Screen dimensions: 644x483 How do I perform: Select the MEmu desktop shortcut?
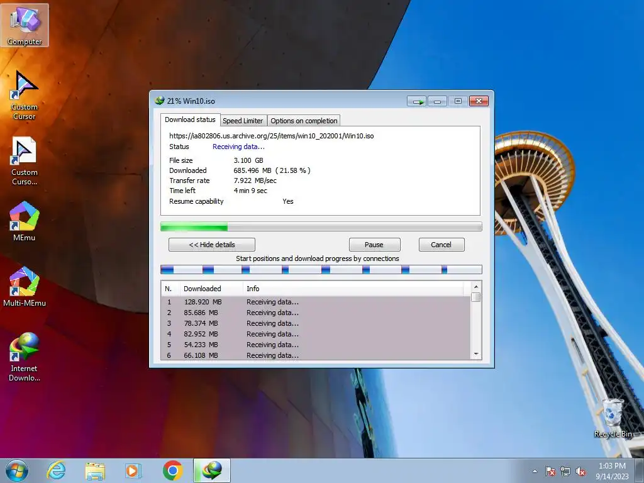coord(25,221)
